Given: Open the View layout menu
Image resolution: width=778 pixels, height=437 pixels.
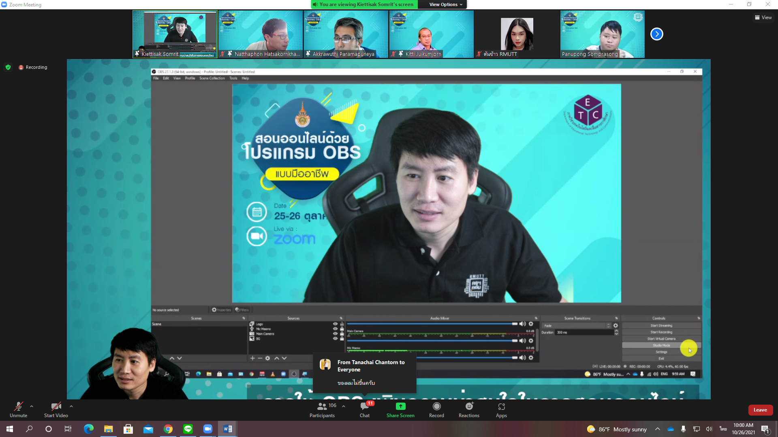Looking at the screenshot, I should pyautogui.click(x=763, y=17).
